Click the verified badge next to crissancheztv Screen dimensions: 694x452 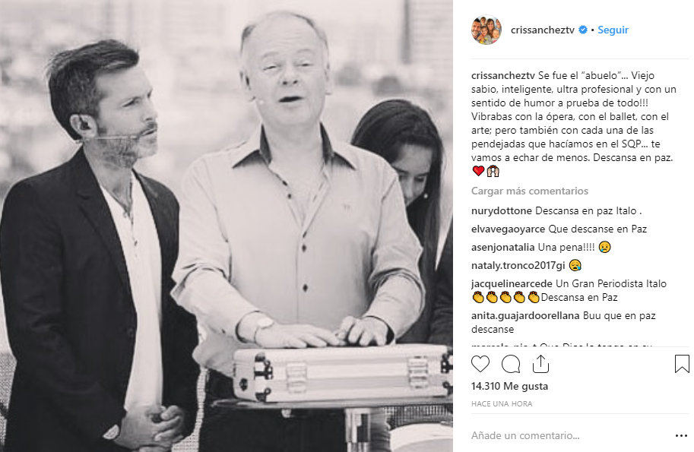583,30
